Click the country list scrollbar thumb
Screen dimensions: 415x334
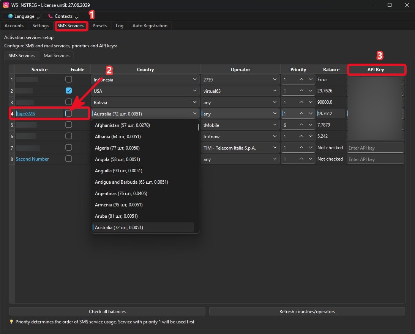198,127
